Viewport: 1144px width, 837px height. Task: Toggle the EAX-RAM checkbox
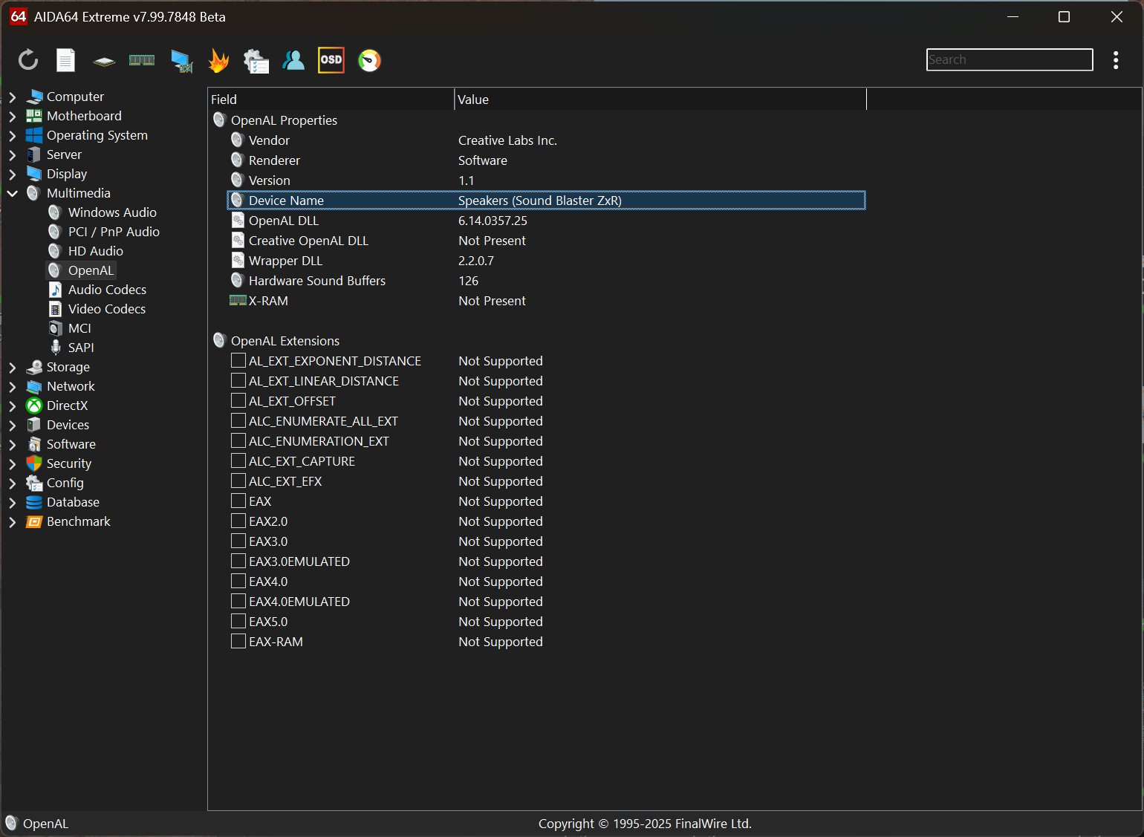tap(238, 641)
